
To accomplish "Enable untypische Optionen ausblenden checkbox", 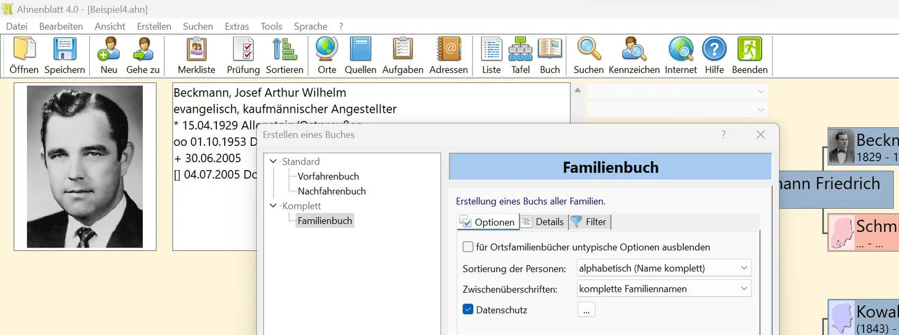I will click(x=468, y=247).
